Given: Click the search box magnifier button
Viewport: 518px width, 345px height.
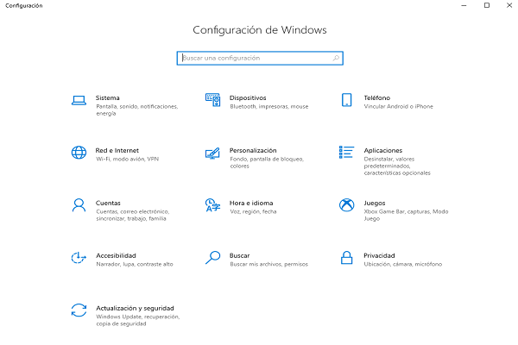Looking at the screenshot, I should point(336,58).
